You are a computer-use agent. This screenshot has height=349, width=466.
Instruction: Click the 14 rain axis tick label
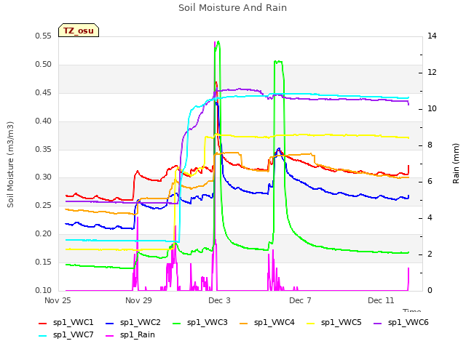click(432, 36)
